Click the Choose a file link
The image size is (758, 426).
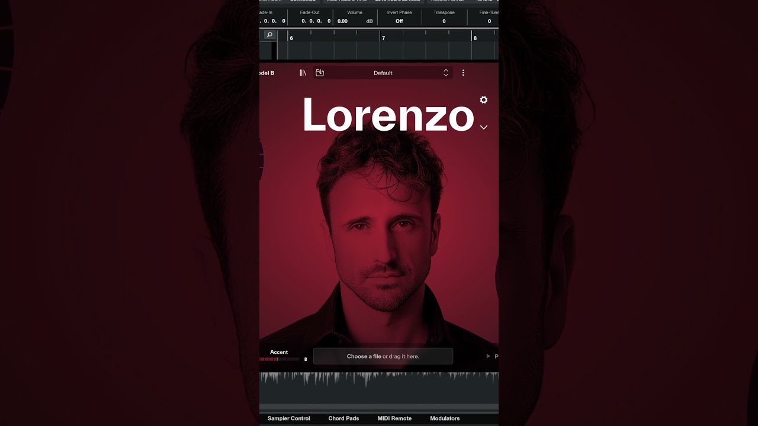click(364, 356)
